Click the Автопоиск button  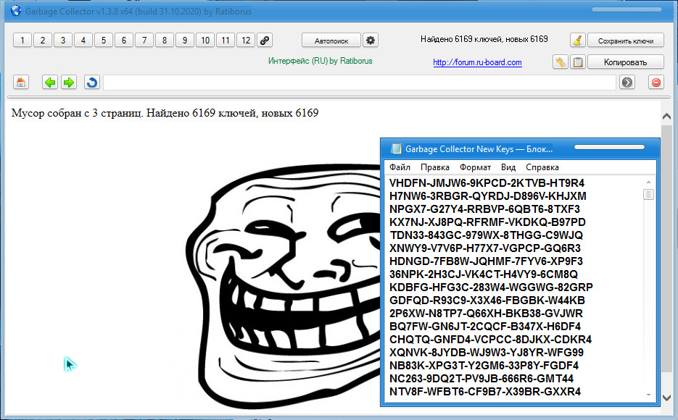click(x=331, y=41)
